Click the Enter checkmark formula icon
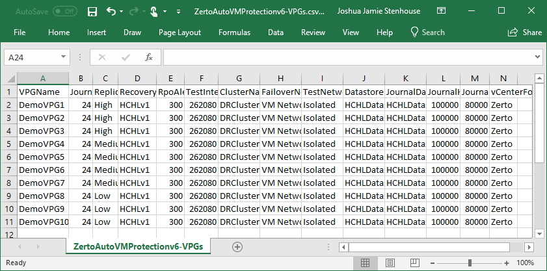The image size is (547, 271). [x=126, y=57]
